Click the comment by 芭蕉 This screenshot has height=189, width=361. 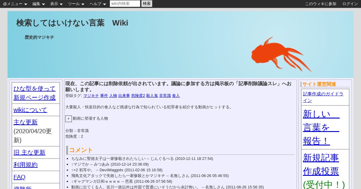pos(122,181)
